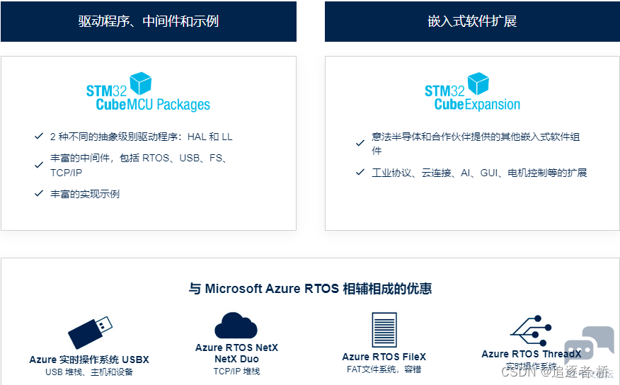Click the checkmark beside 工业协议、云连接 line
This screenshot has height=385, width=620.
coord(360,173)
